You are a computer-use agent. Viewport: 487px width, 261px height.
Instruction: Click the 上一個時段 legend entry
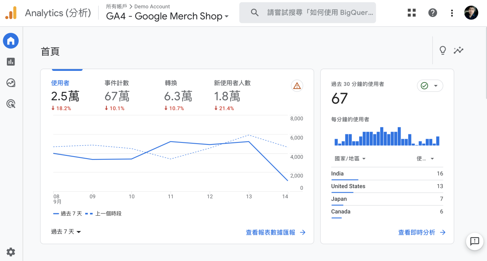click(103, 213)
